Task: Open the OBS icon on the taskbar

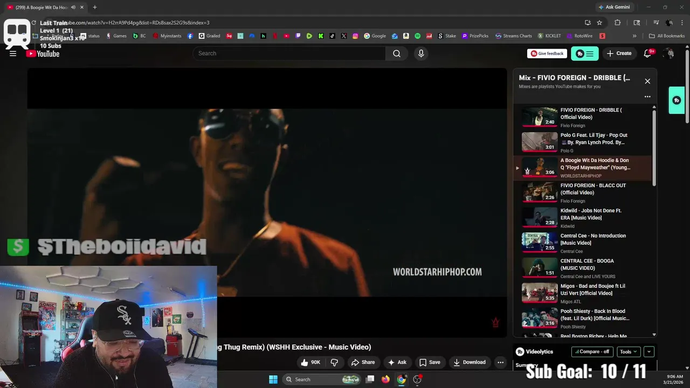Action: point(417,379)
